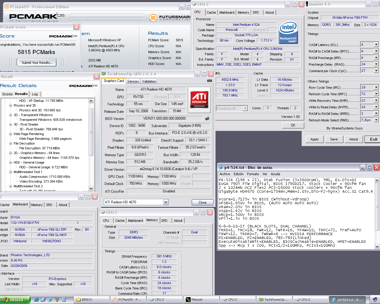Click the Notepad title bar icon
380x304 pixels.
(x=221, y=167)
